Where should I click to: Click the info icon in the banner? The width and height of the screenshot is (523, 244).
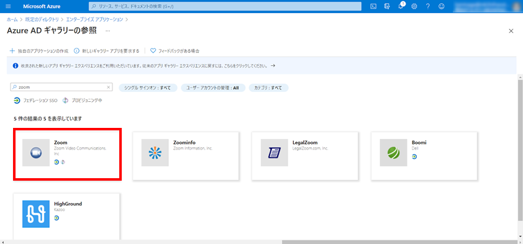point(15,66)
